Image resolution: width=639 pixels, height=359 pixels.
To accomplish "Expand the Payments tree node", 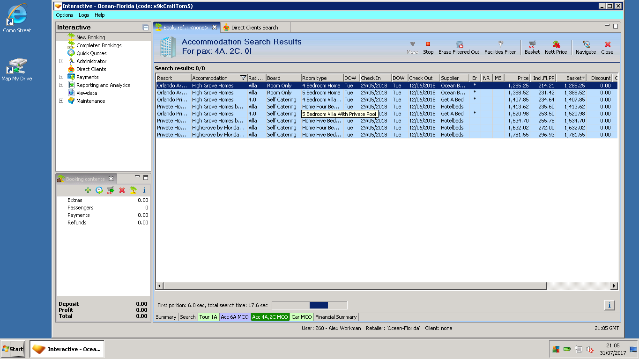I will 61,77.
